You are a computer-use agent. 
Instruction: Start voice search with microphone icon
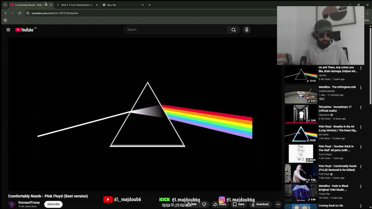pyautogui.click(x=246, y=30)
